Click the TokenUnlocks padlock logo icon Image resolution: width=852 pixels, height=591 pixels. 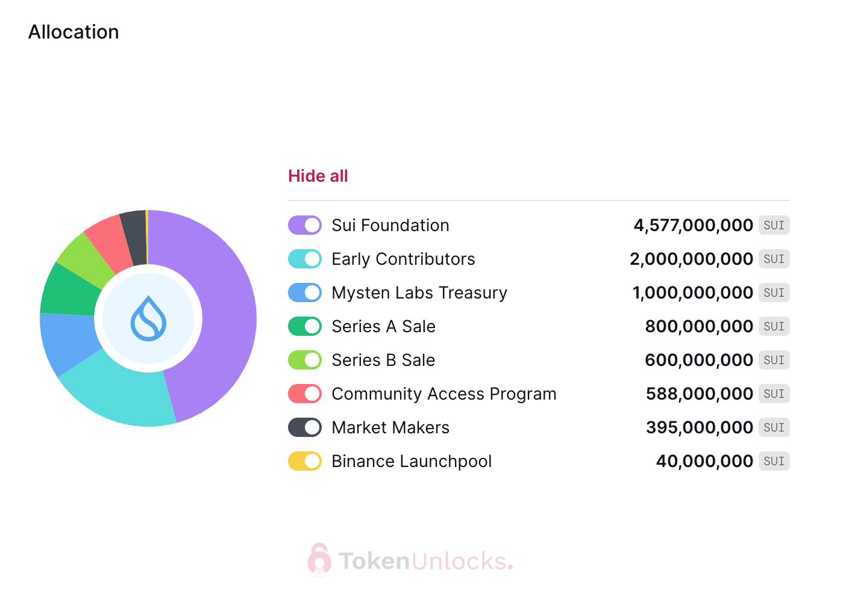click(319, 560)
